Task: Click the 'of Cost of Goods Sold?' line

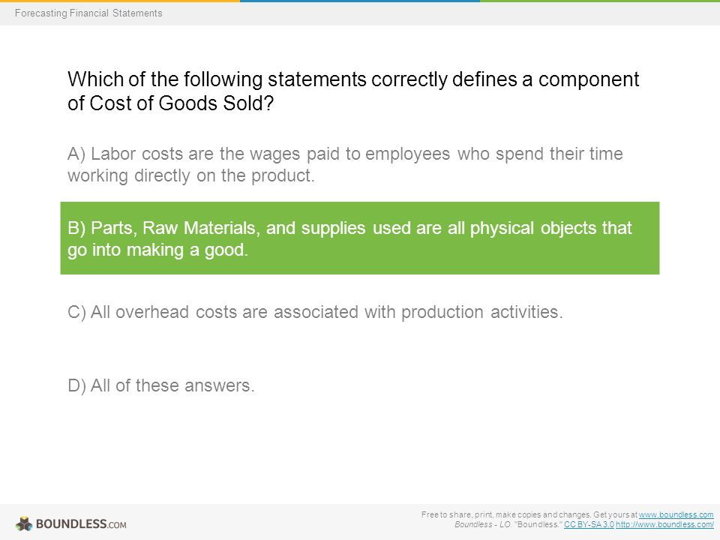Action: (170, 103)
